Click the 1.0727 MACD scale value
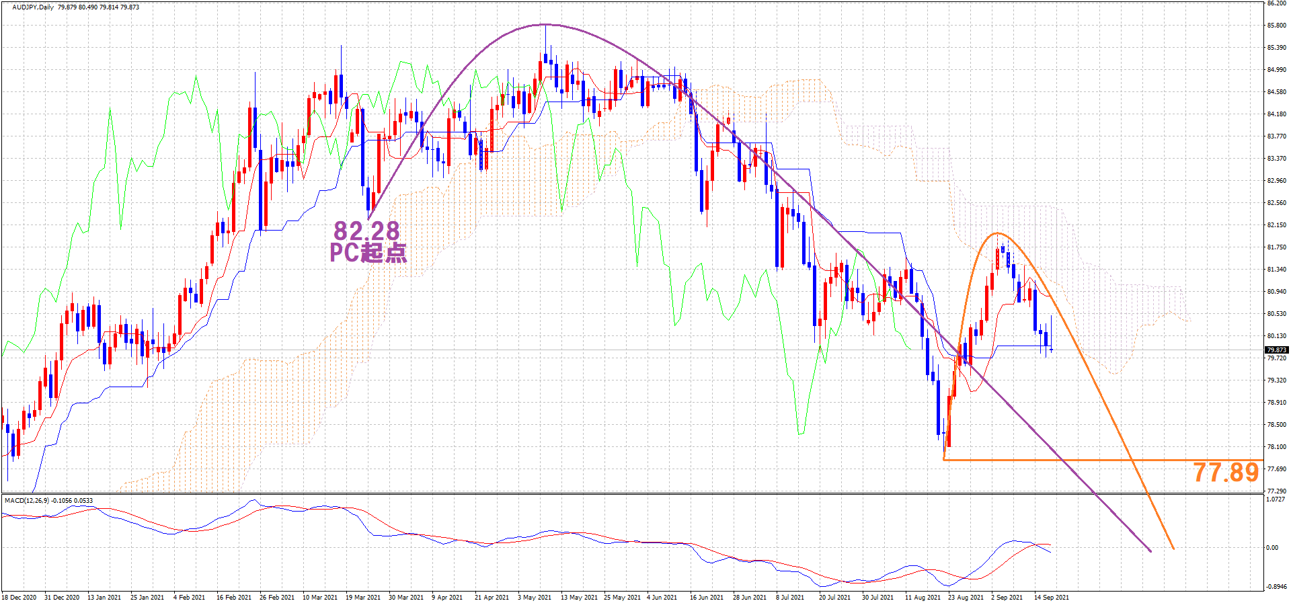 point(1276,499)
